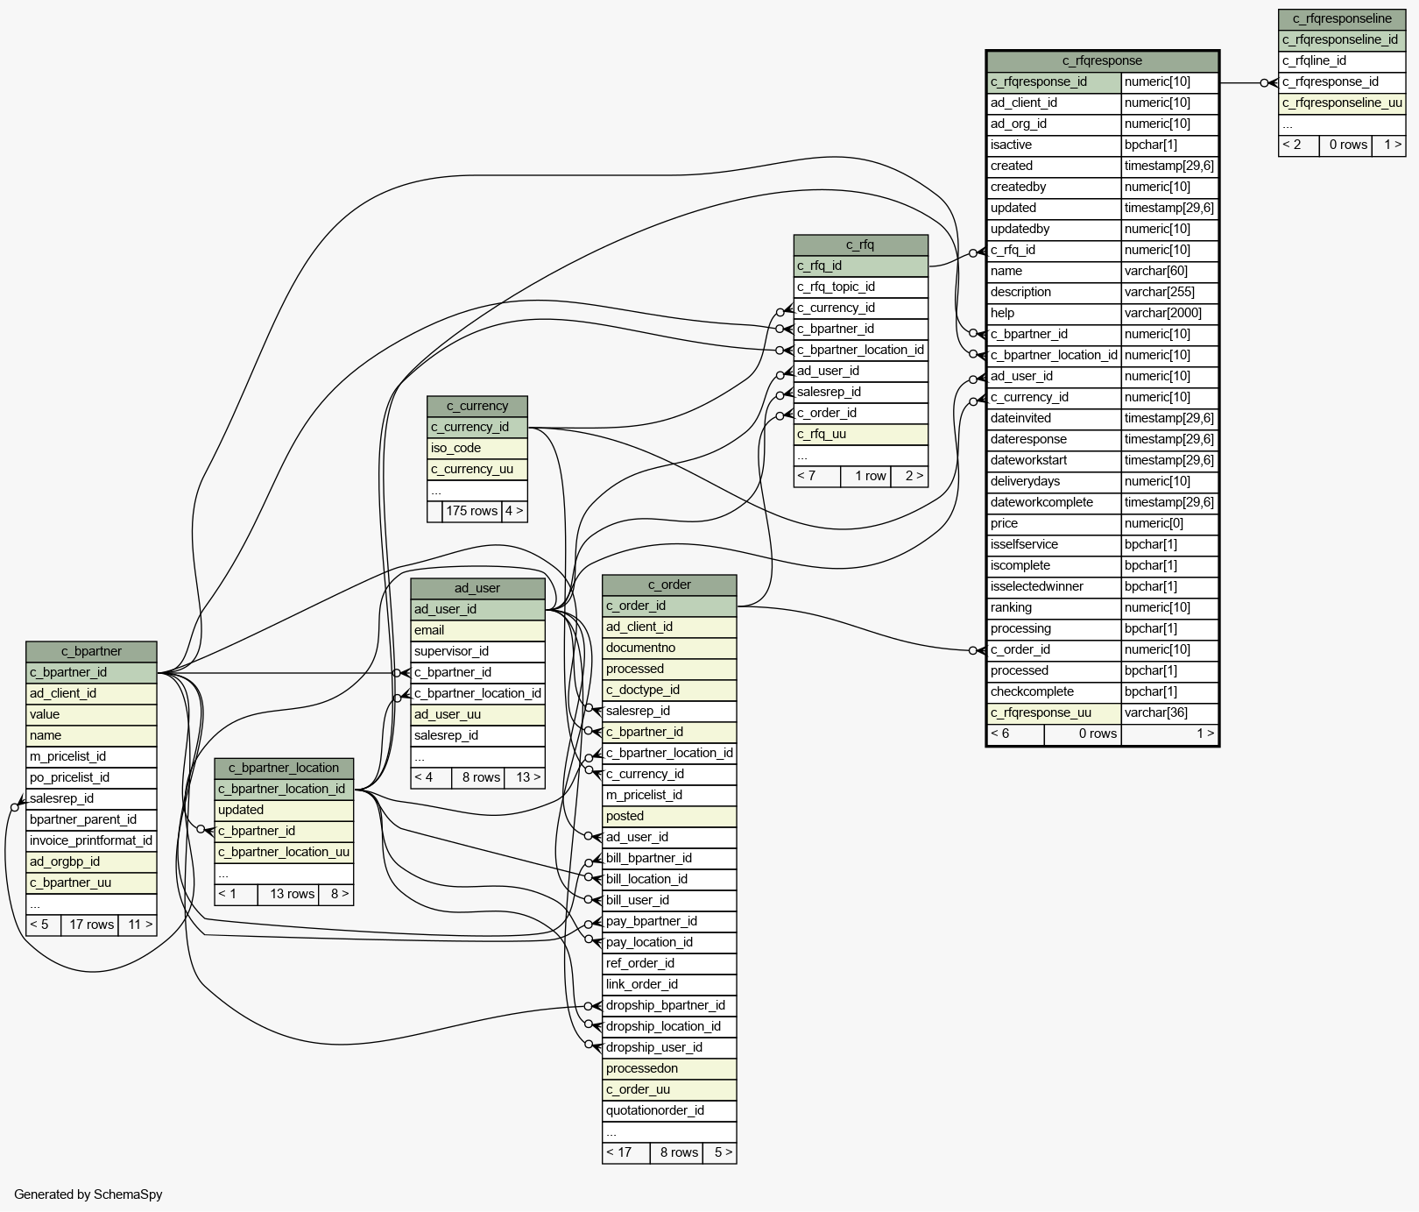Click po_pricelist_id in c_bpartner
This screenshot has height=1212, width=1419.
click(91, 778)
